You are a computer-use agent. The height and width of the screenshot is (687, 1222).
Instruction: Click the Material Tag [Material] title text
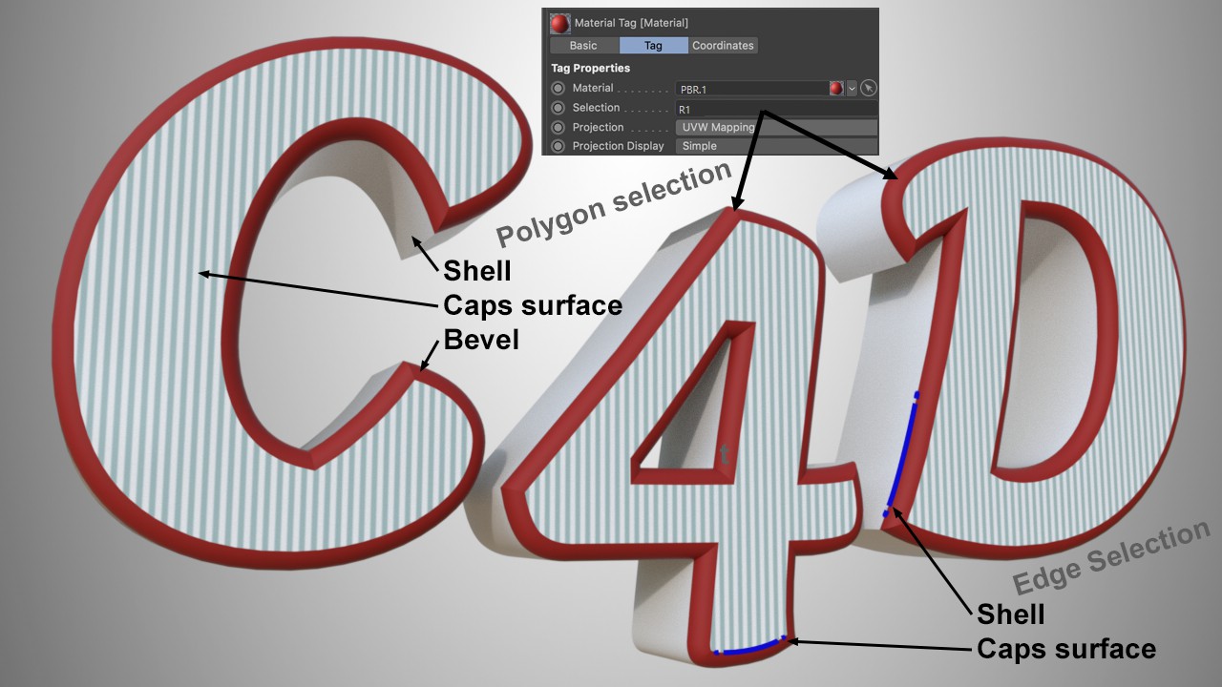point(631,23)
